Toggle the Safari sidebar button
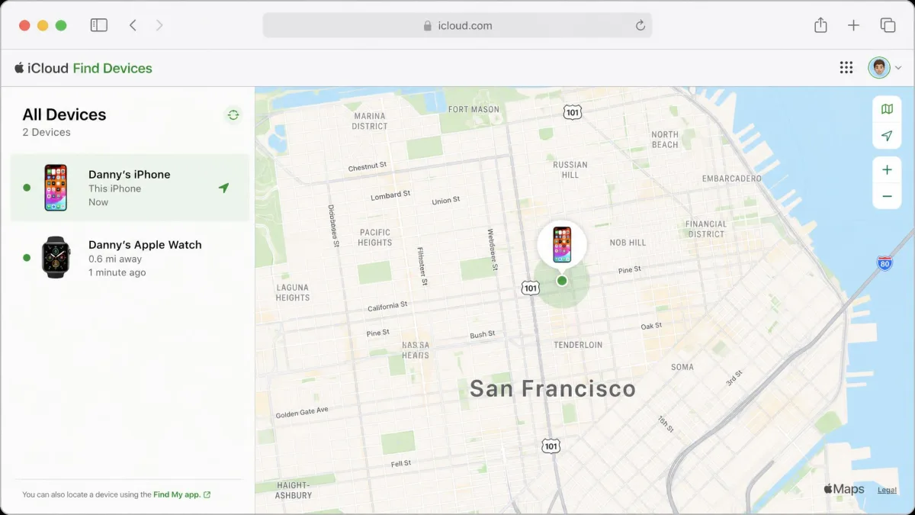The width and height of the screenshot is (915, 515). (x=99, y=25)
